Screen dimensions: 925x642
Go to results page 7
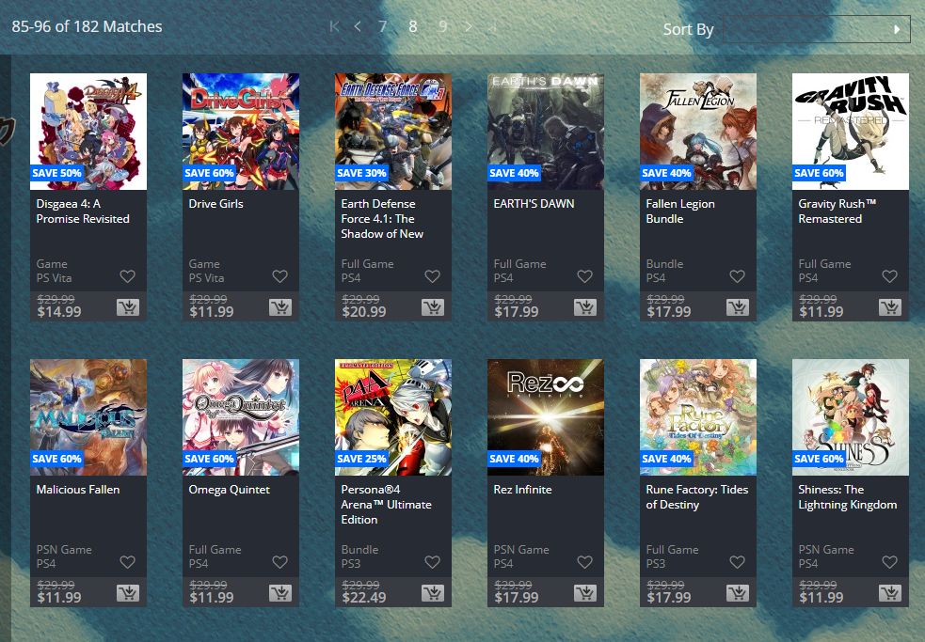[382, 26]
